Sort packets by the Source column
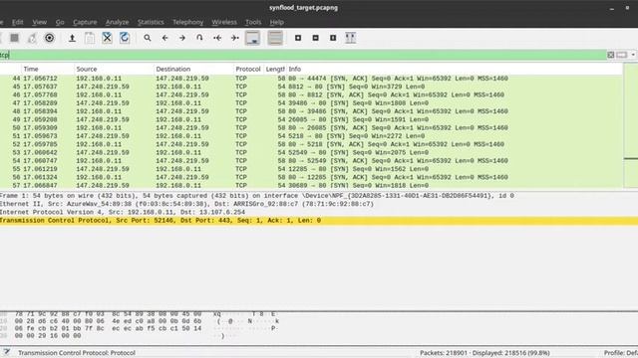Viewport: 638px width, 358px height. pyautogui.click(x=114, y=69)
